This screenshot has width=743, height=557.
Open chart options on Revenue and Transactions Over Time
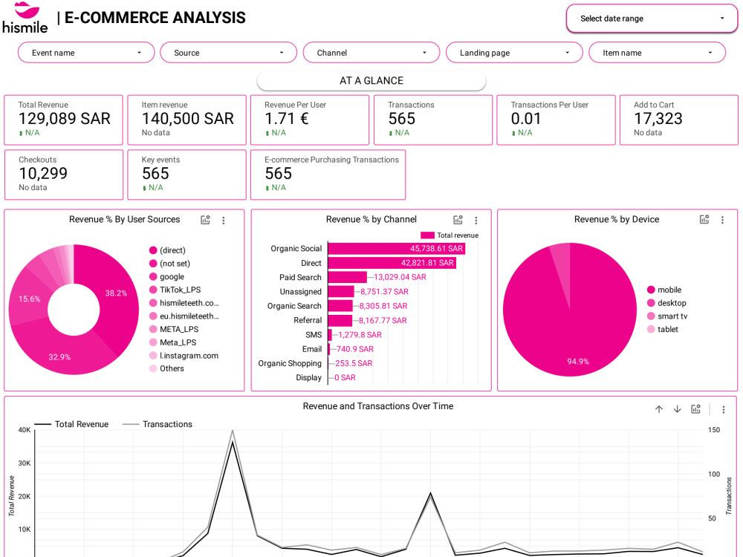(695, 409)
